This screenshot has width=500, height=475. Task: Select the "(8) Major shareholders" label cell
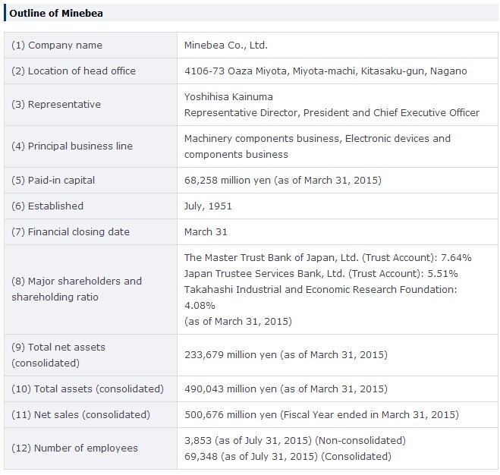point(77,289)
